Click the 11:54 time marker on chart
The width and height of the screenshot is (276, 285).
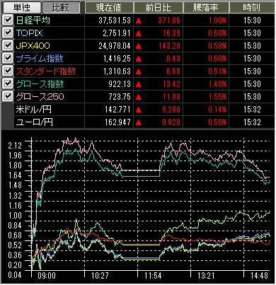click(153, 275)
